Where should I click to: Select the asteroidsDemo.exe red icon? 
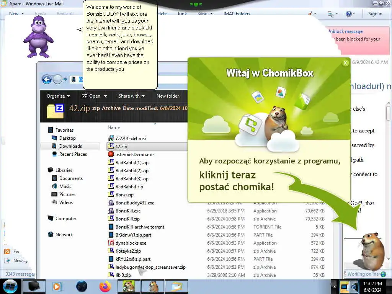pos(111,154)
